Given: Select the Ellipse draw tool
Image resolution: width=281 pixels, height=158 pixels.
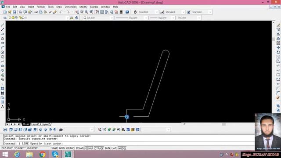Looking at the screenshot, I should (3, 66).
